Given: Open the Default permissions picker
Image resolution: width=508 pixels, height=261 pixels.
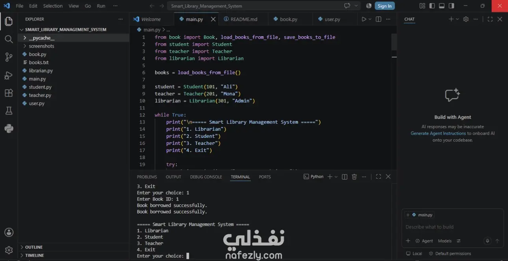Looking at the screenshot, I should pyautogui.click(x=450, y=254).
